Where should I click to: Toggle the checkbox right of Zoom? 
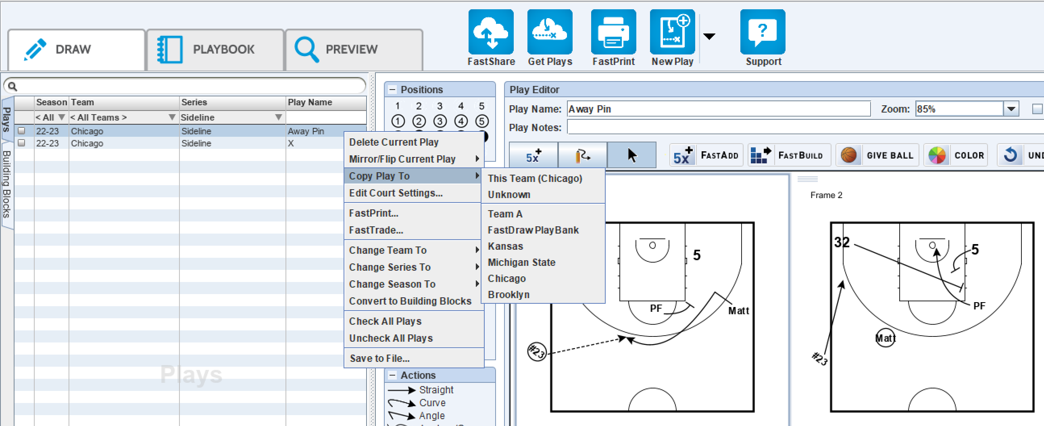(1037, 109)
